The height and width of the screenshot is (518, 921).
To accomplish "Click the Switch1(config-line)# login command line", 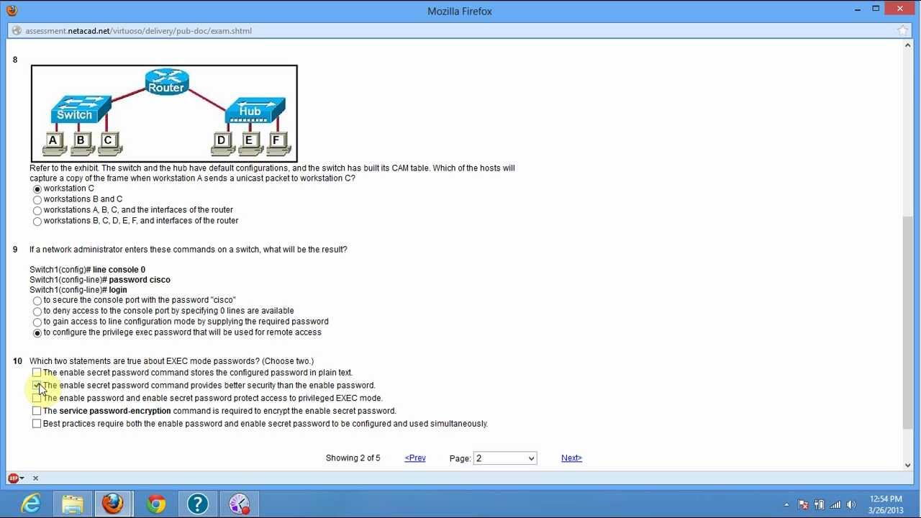I will pos(78,290).
